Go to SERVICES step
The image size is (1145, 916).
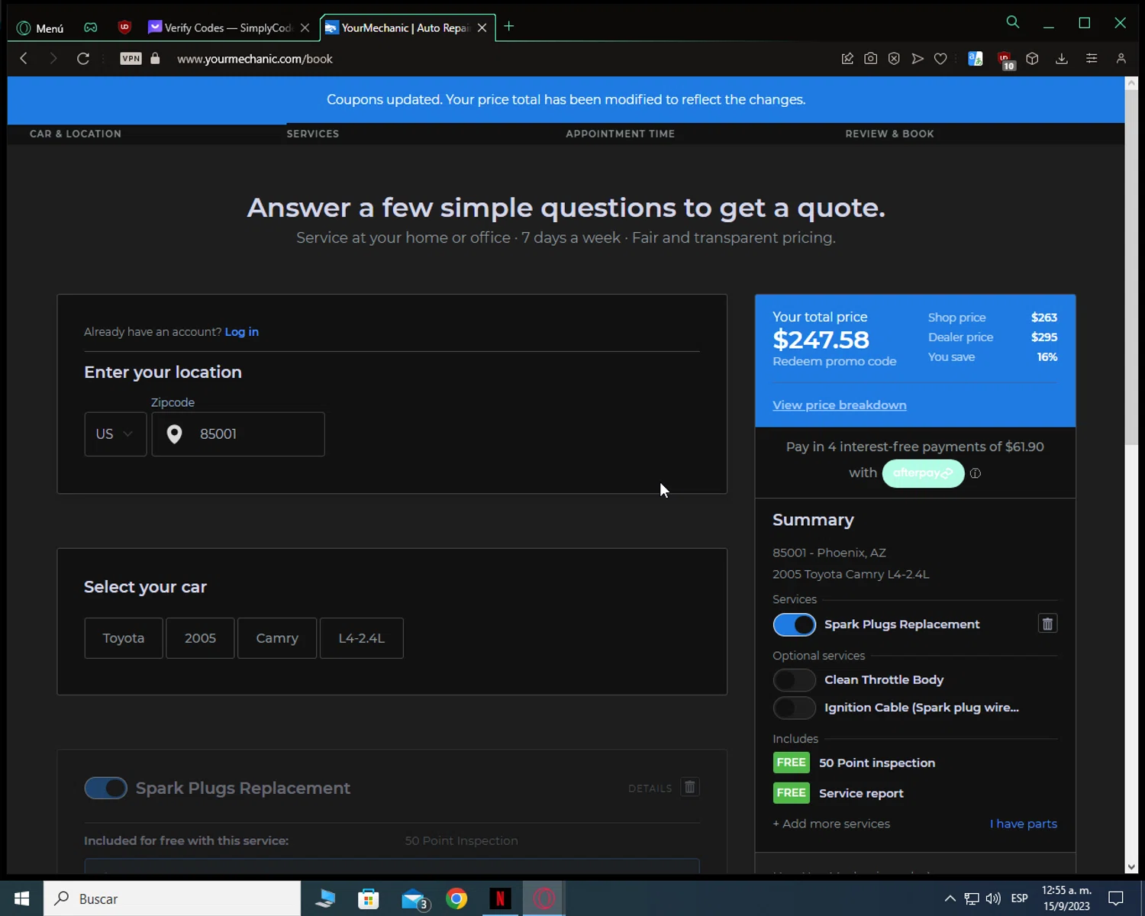[x=312, y=134]
